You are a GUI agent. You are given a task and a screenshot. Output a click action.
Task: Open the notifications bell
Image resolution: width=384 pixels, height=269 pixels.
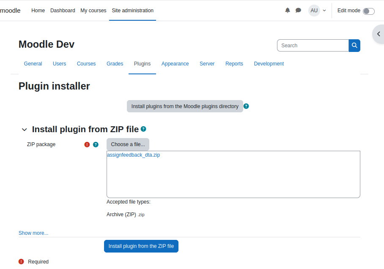click(x=288, y=10)
